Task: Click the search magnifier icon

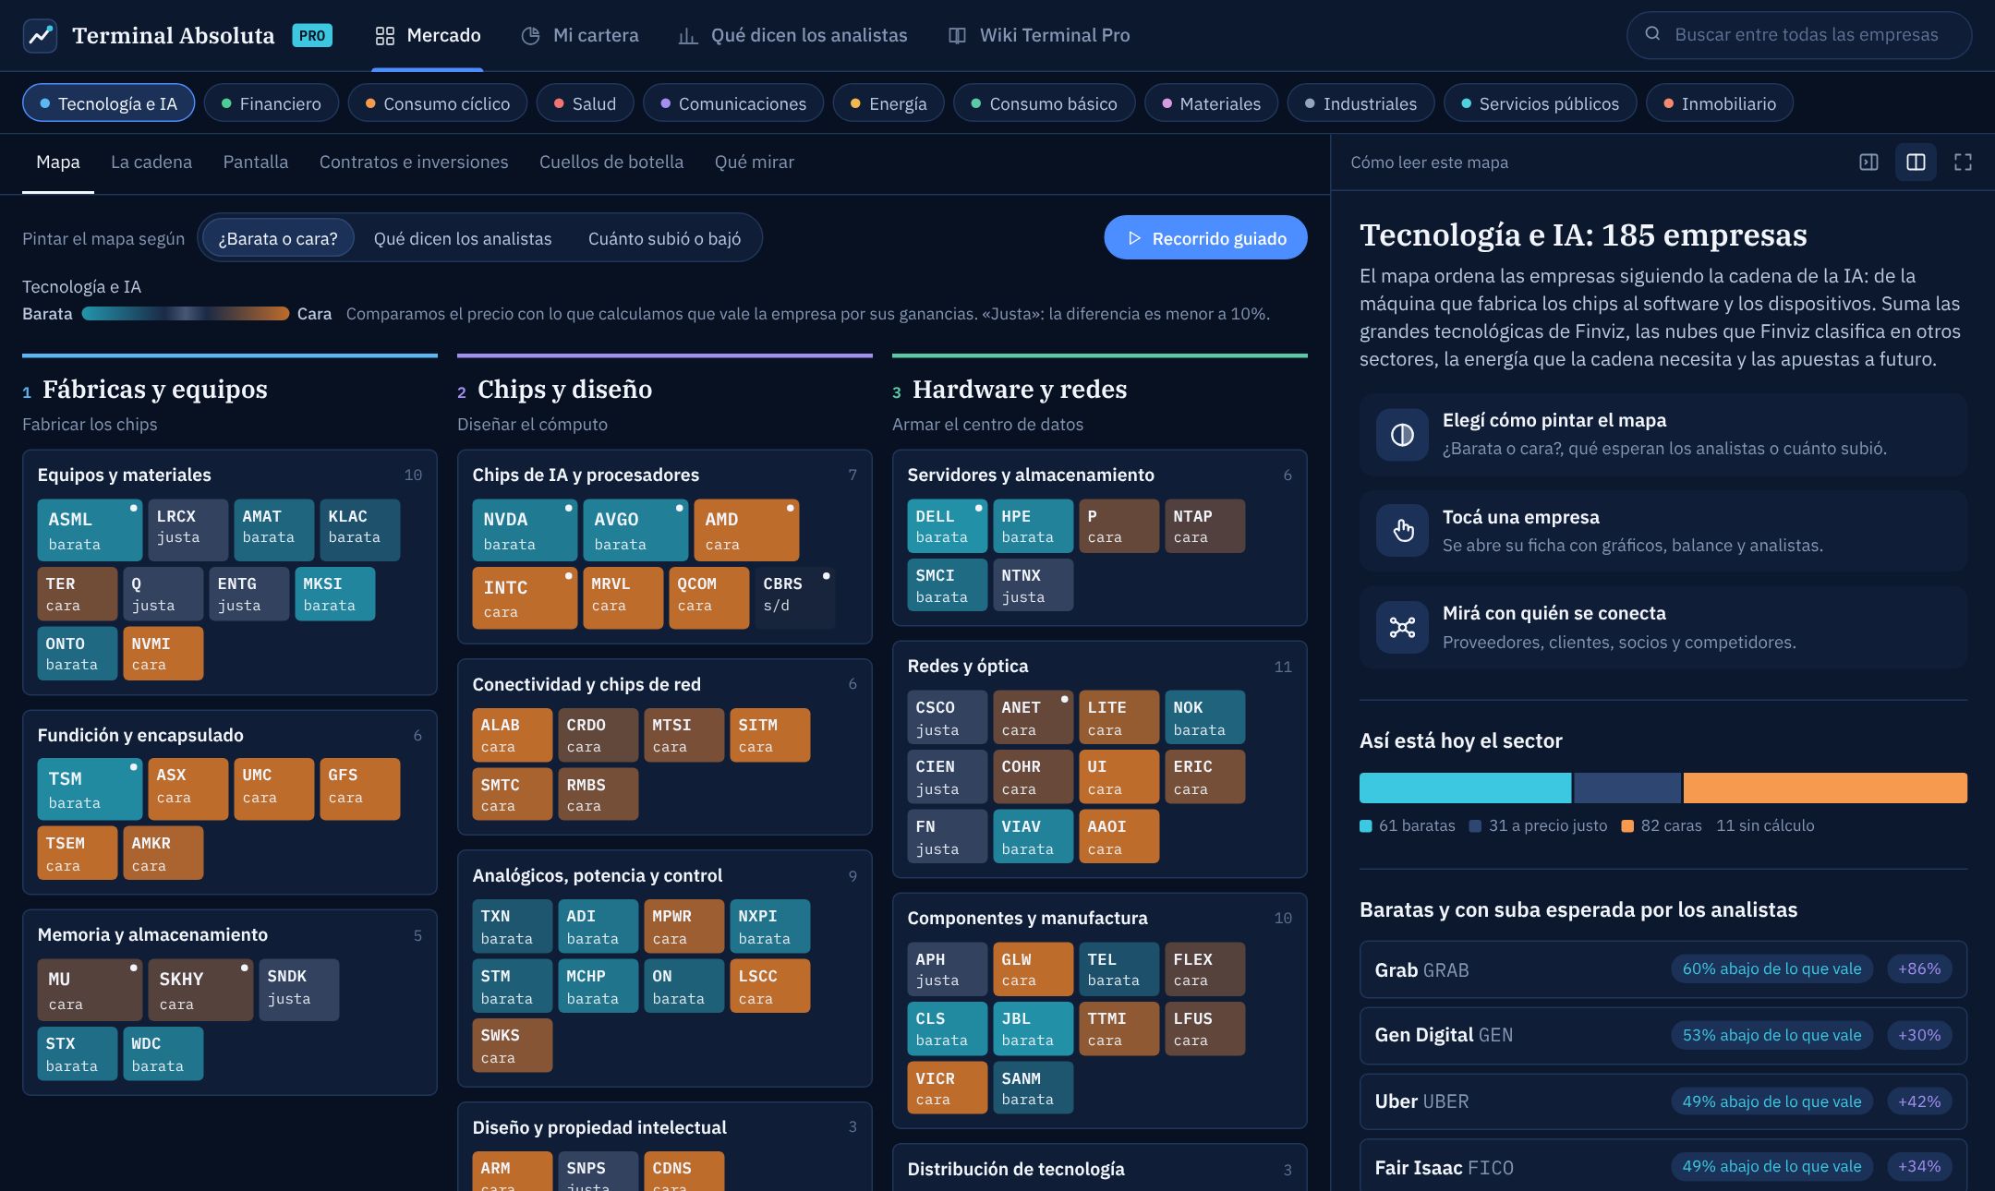Action: (x=1652, y=34)
